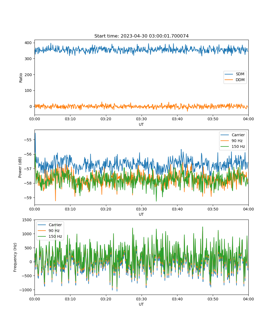The height and width of the screenshot is (331, 276).
Task: Click the 03:50 tick under the Power plot
Action: click(213, 209)
